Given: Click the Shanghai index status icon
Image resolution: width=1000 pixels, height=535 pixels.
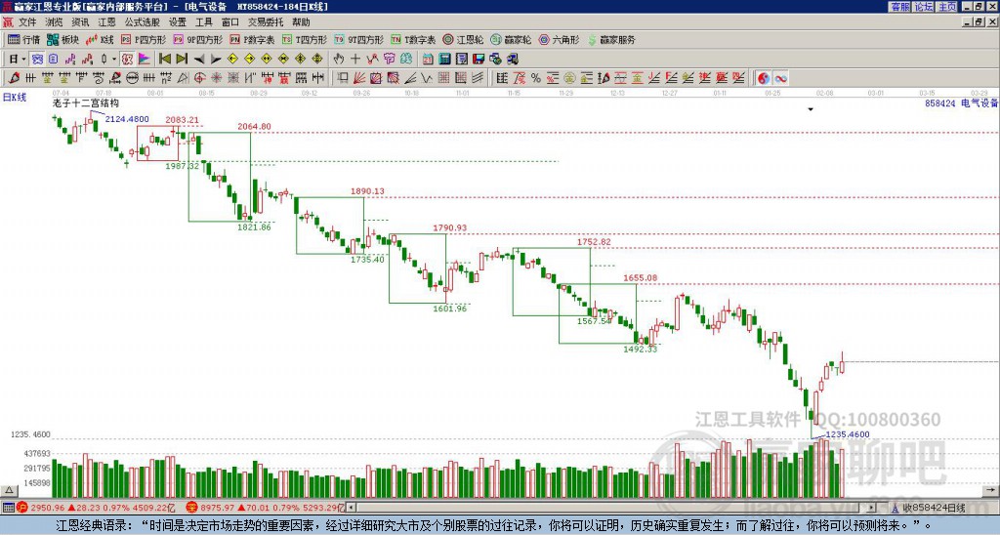Looking at the screenshot, I should [x=22, y=508].
